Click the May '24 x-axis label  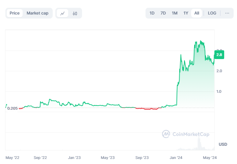tap(210, 158)
